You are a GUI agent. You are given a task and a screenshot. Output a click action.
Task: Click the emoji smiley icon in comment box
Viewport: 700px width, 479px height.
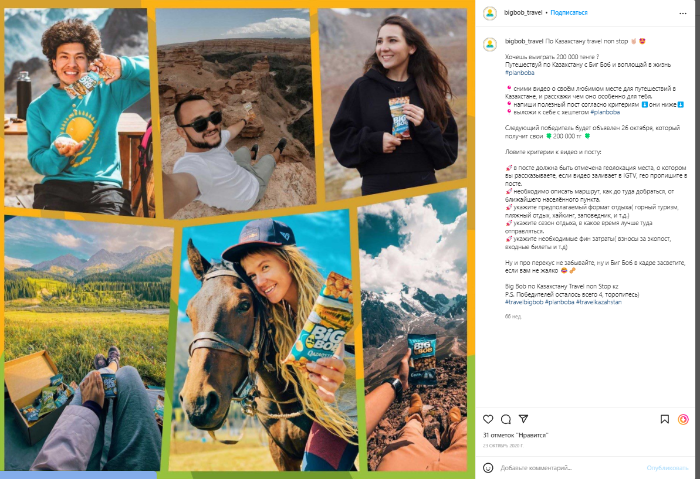[x=488, y=468]
